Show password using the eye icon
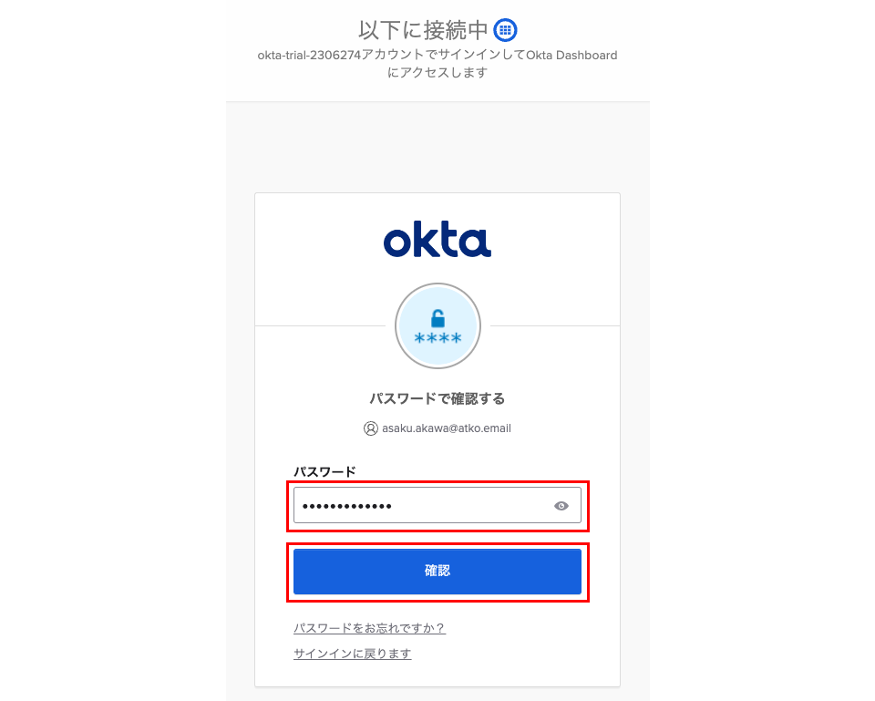Image resolution: width=875 pixels, height=701 pixels. tap(561, 506)
